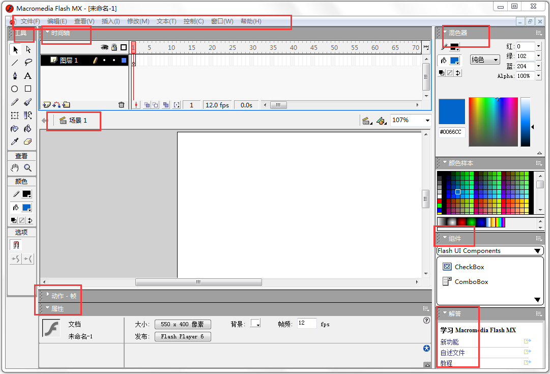Image resolution: width=550 pixels, height=374 pixels.
Task: Select the Subselection tool
Action: click(x=28, y=49)
